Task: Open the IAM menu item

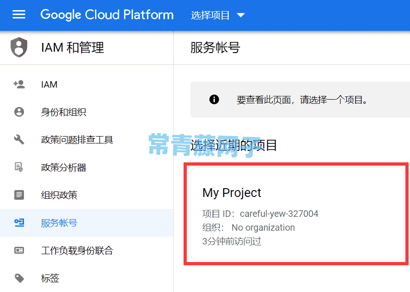Action: click(x=87, y=84)
